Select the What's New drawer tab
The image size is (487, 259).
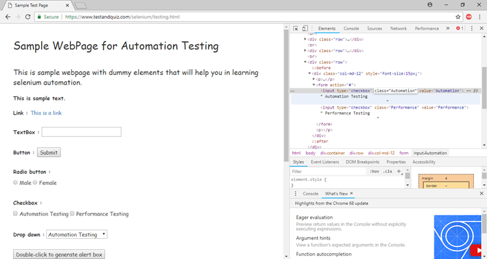336,193
